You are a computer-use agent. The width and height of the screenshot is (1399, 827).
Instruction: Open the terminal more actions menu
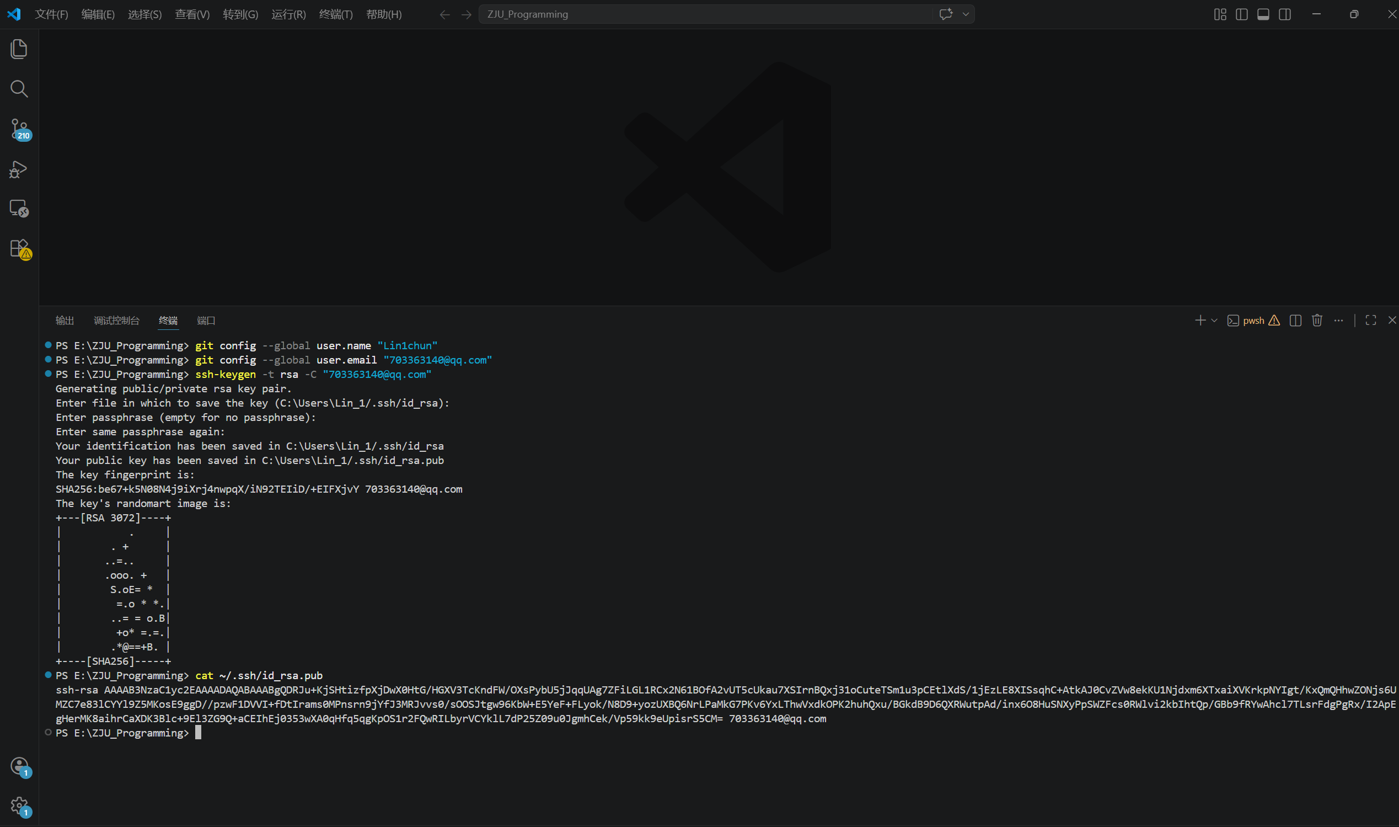coord(1338,321)
